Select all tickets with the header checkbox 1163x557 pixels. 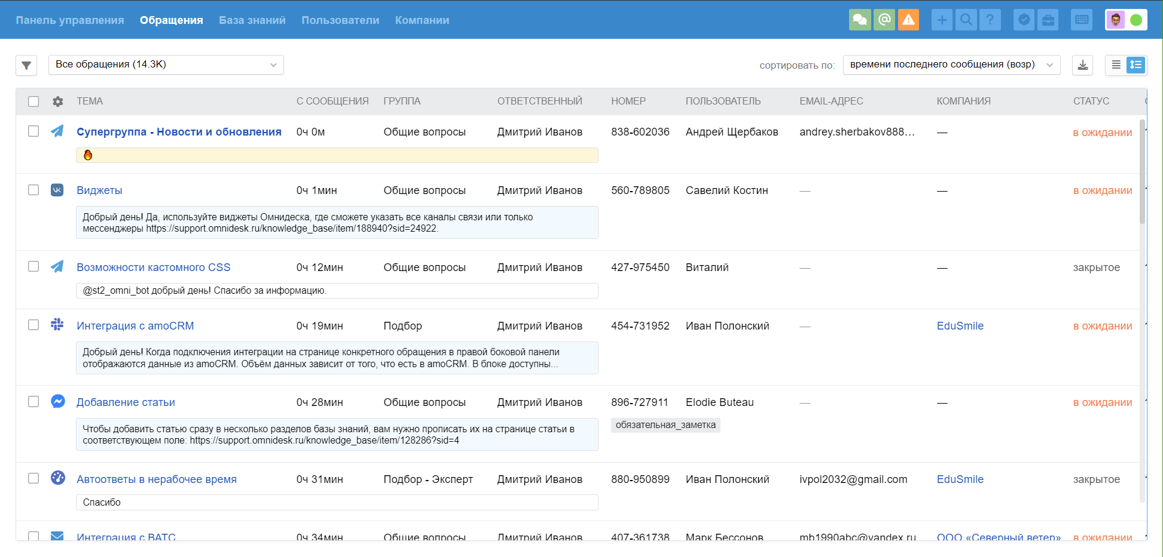33,101
